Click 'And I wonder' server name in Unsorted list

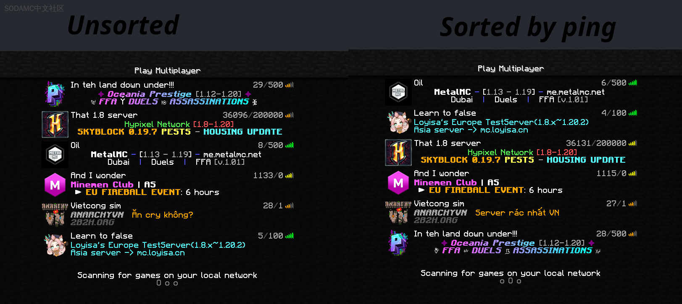[x=98, y=175]
